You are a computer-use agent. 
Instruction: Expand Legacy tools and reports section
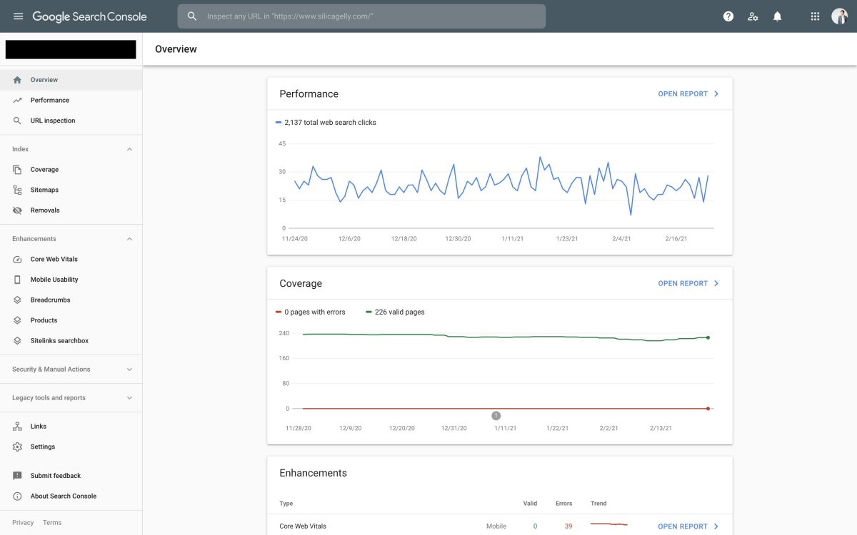[129, 398]
